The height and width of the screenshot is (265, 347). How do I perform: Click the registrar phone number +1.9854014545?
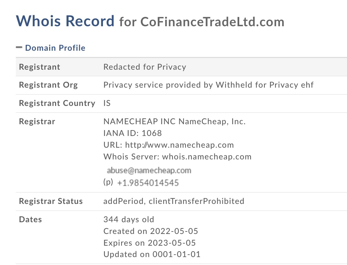pyautogui.click(x=148, y=183)
